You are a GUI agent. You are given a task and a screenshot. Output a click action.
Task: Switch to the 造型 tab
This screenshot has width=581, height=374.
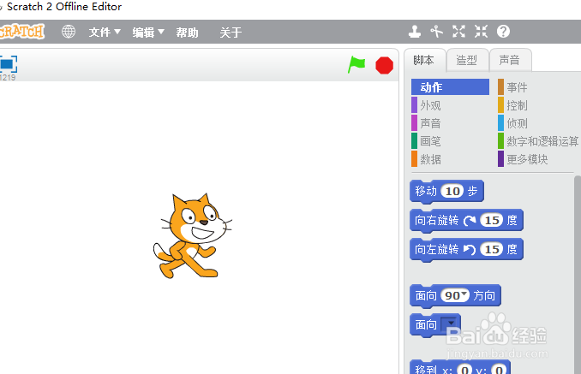point(467,60)
